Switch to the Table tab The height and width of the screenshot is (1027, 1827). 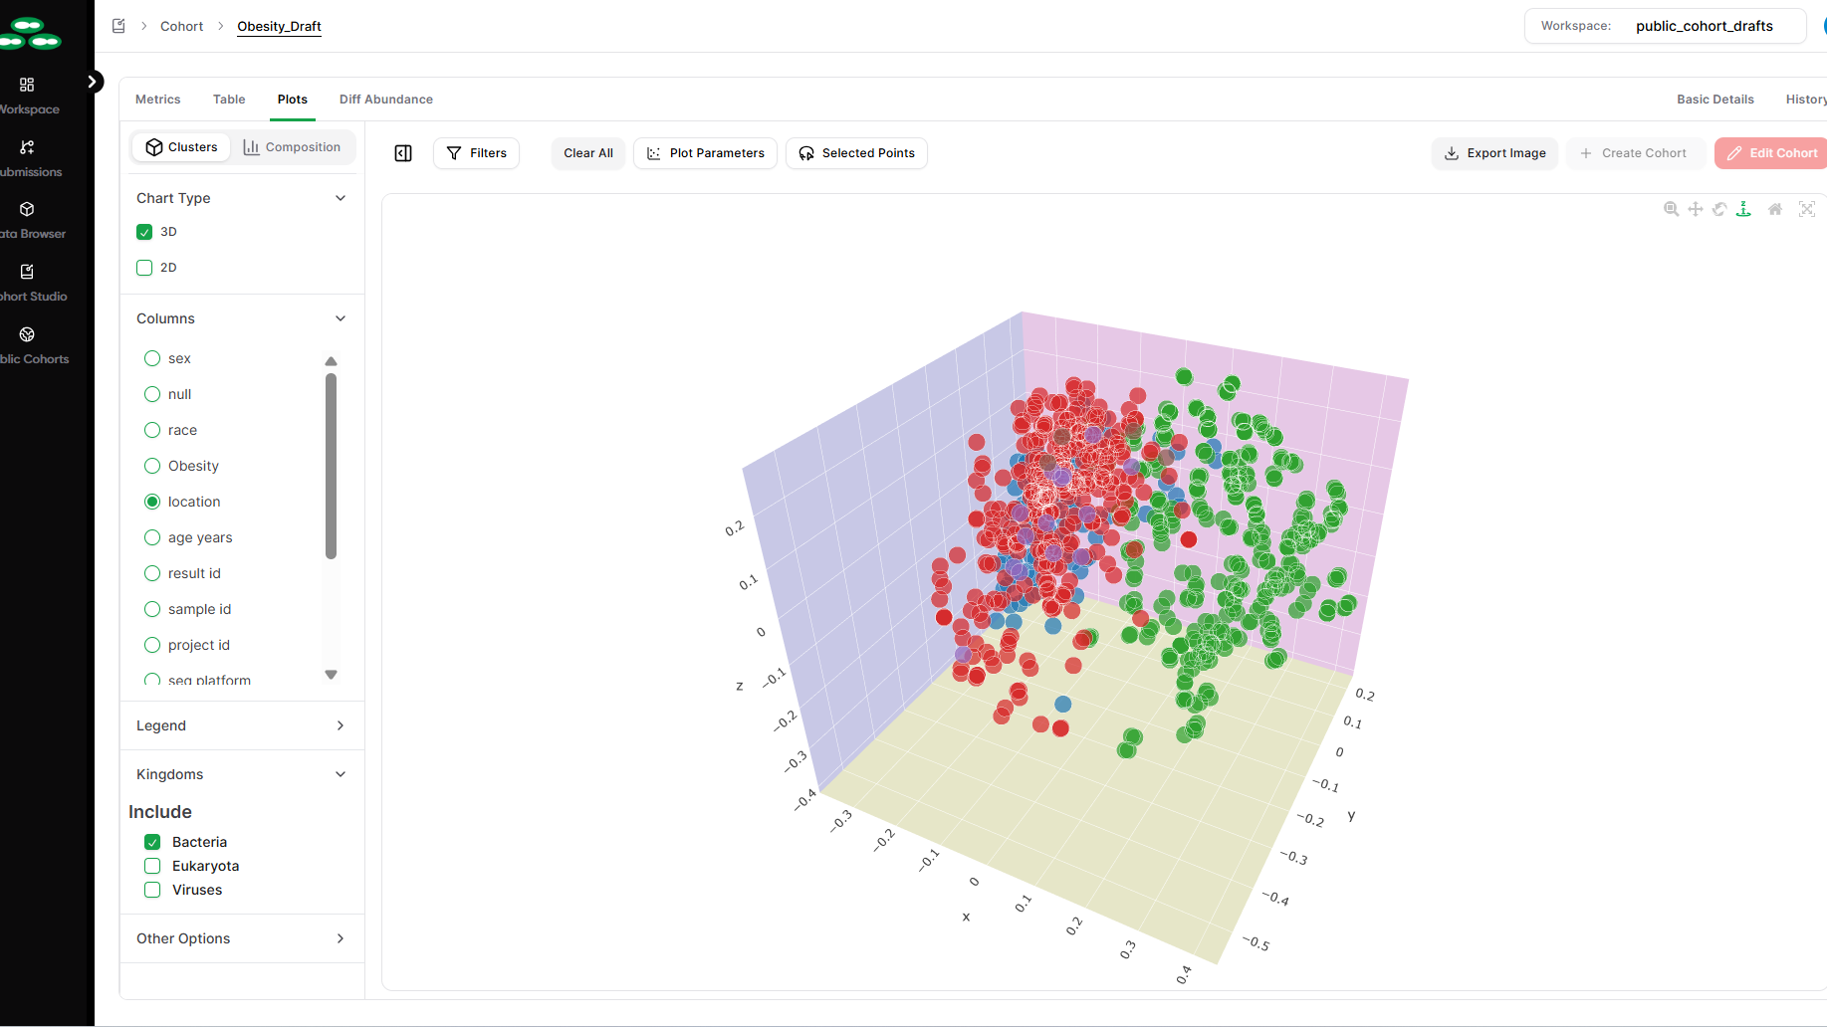tap(229, 100)
